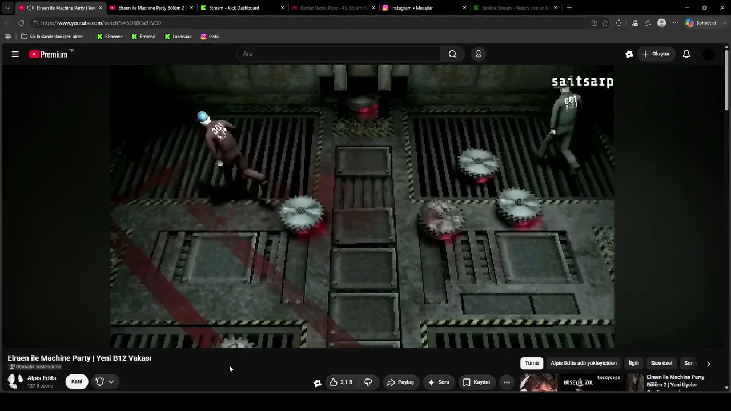Screen dimensions: 731x411
Task: Save the video with Kaydet
Action: click(x=476, y=382)
